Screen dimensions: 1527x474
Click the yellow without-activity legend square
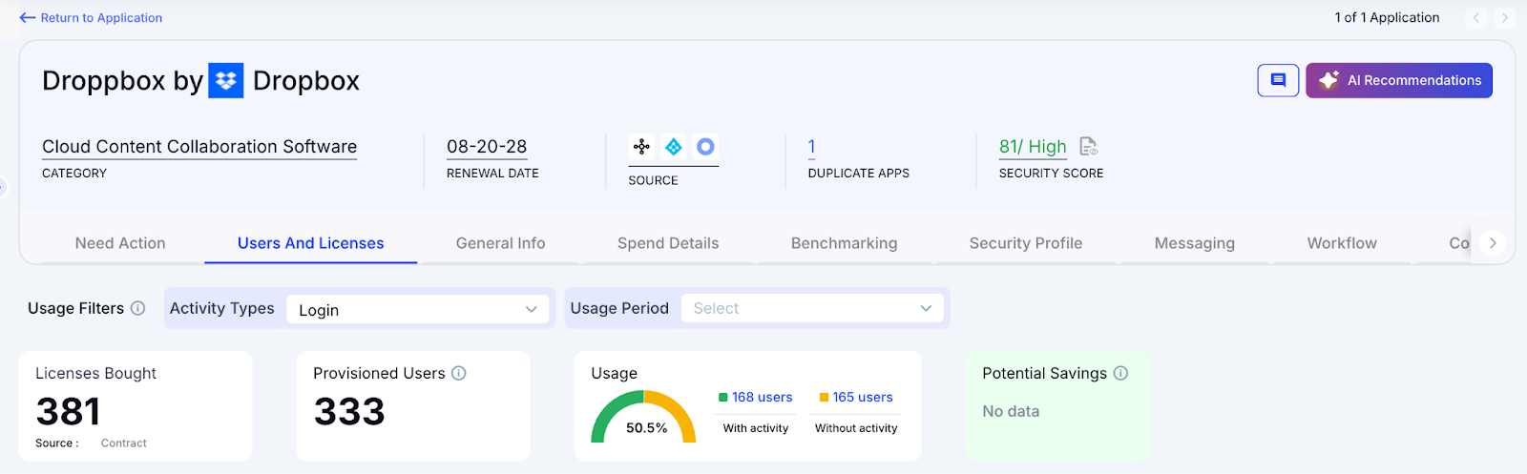click(x=824, y=398)
